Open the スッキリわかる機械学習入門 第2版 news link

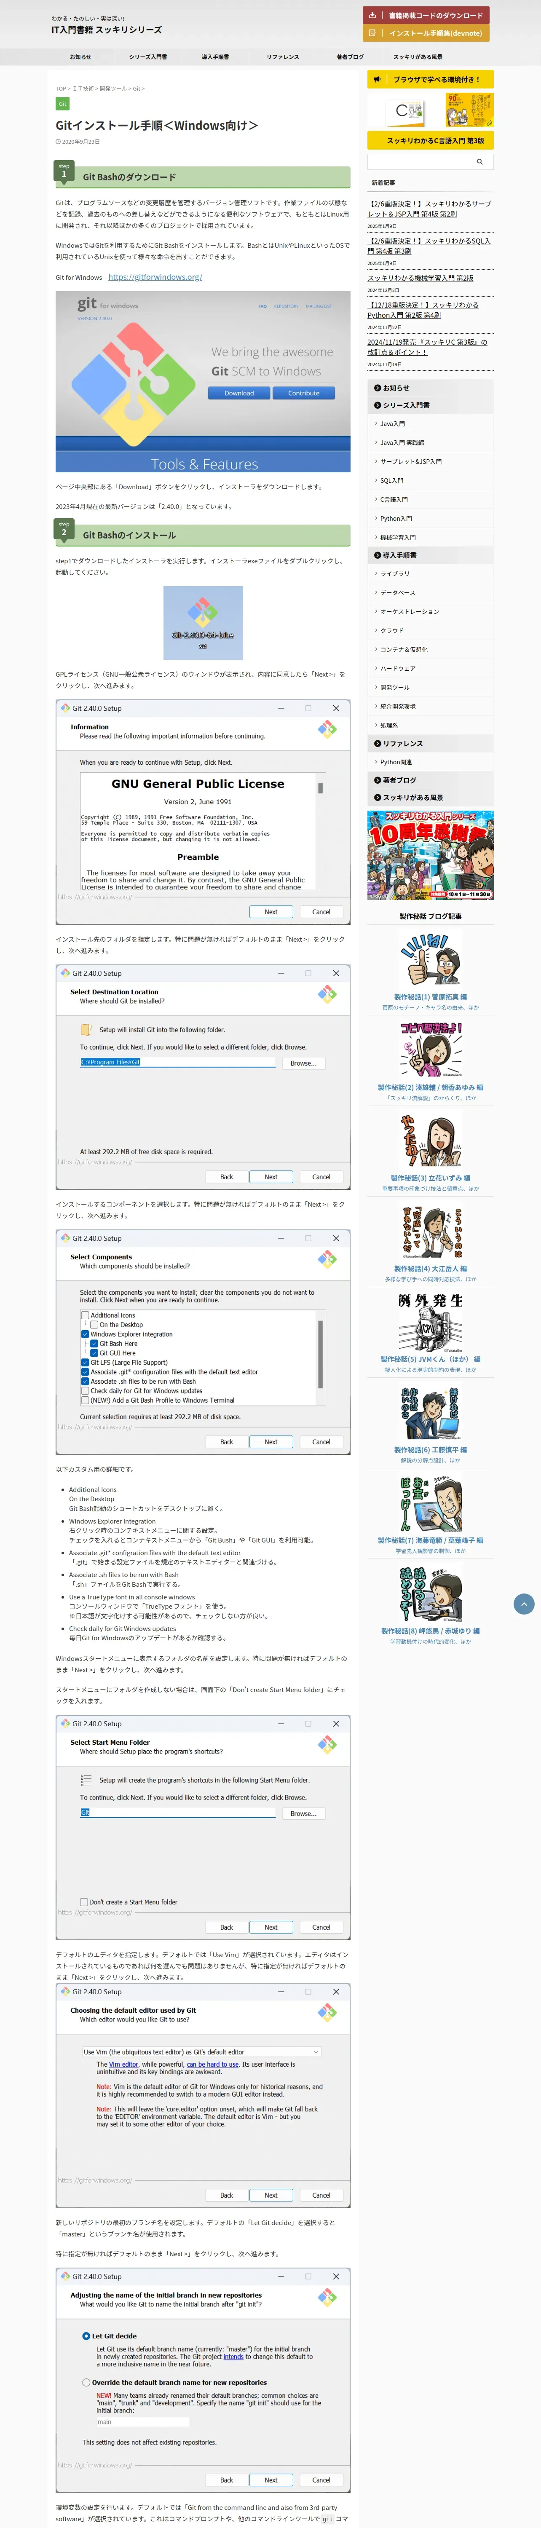point(420,278)
